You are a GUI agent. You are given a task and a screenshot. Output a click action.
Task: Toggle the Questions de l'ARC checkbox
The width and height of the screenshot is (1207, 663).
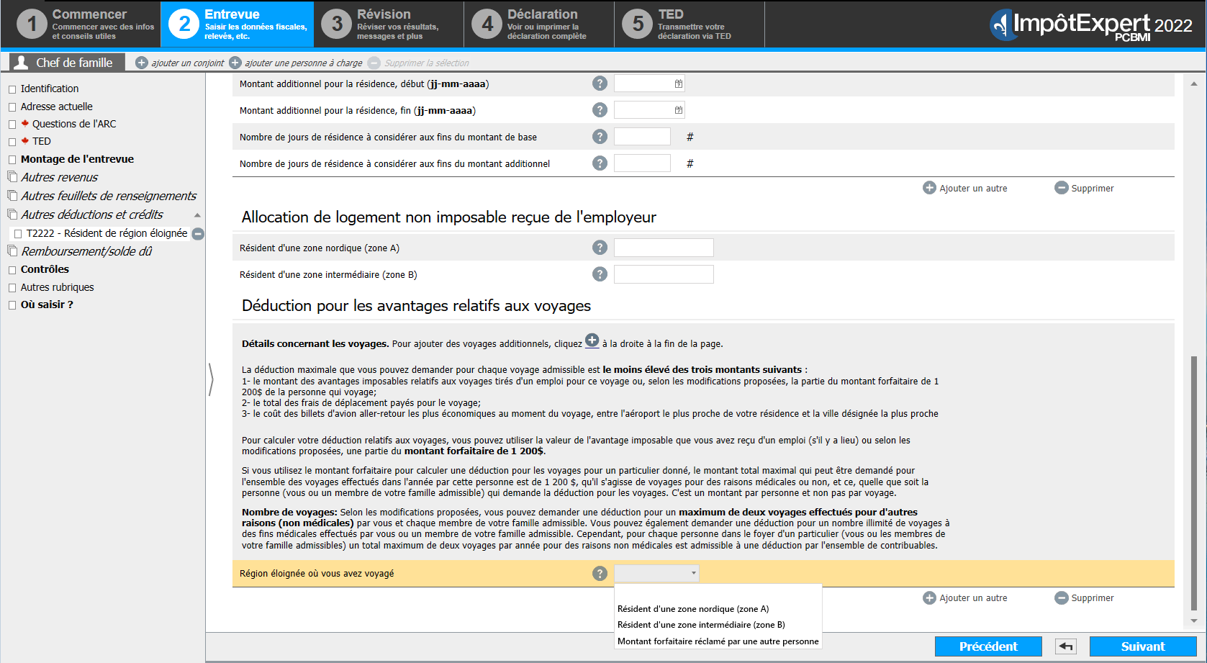coord(12,125)
